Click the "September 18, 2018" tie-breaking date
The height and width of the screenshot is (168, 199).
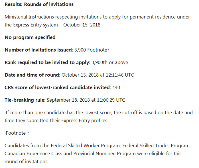tap(66, 100)
